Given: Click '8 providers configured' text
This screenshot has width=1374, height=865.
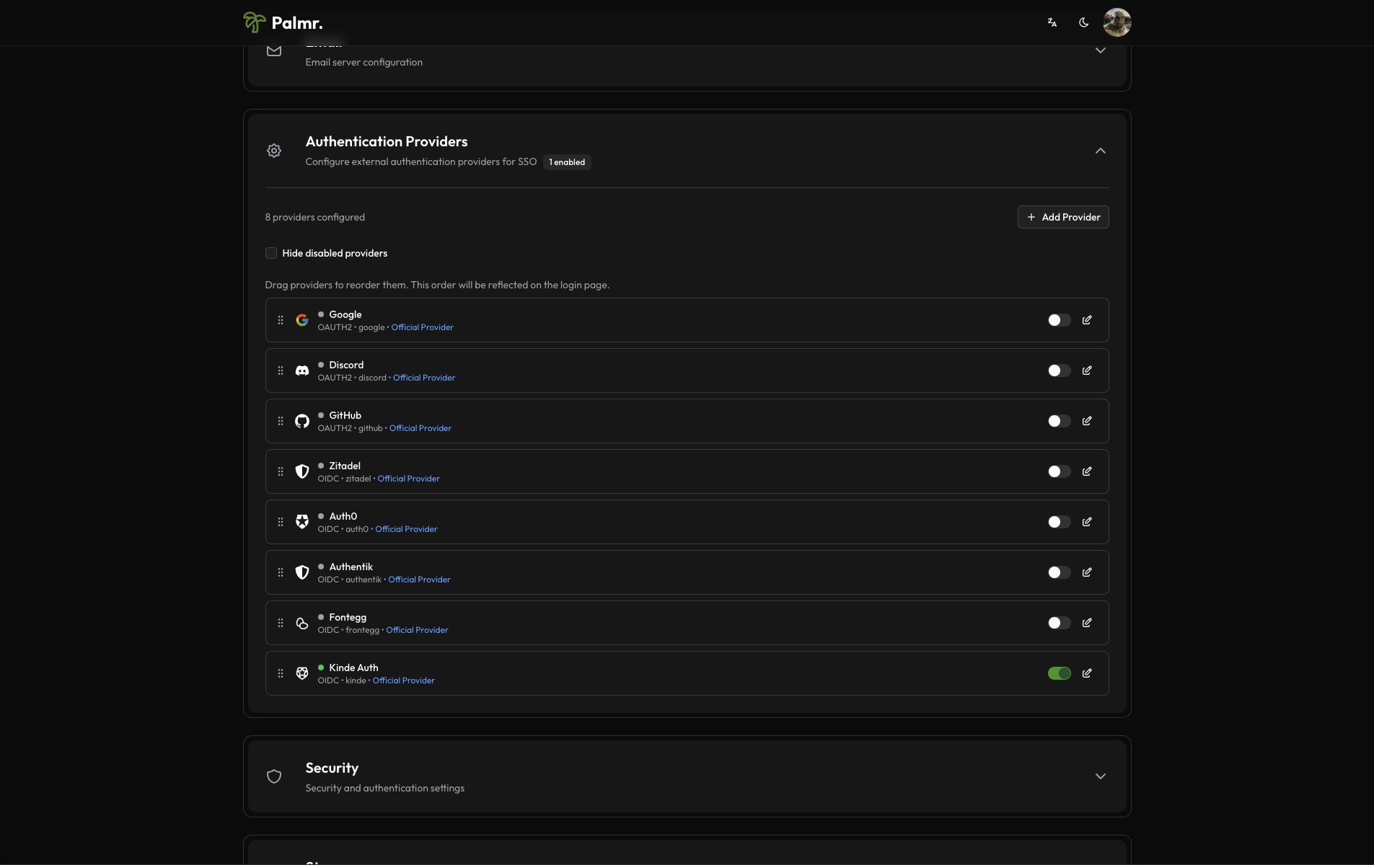Looking at the screenshot, I should point(314,217).
